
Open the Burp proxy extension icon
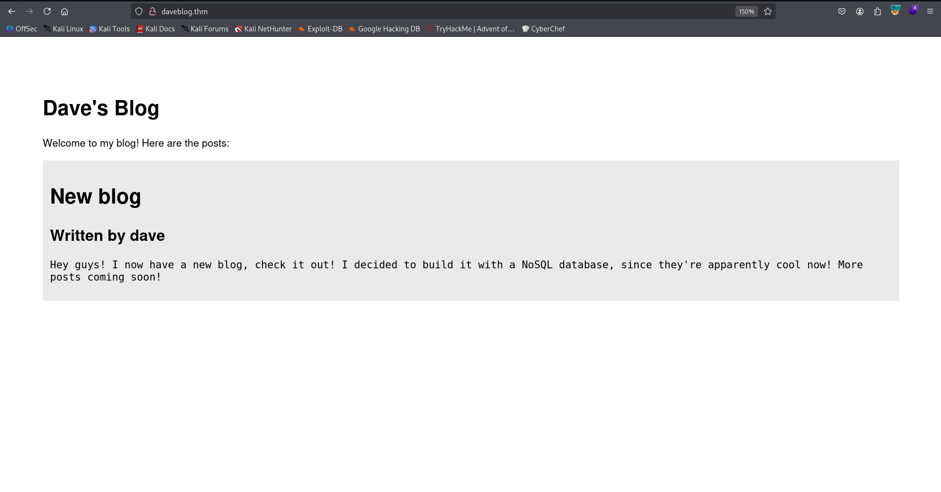(895, 11)
